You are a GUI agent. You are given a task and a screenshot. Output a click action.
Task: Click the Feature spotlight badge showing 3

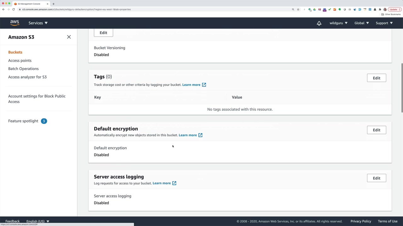[44, 121]
